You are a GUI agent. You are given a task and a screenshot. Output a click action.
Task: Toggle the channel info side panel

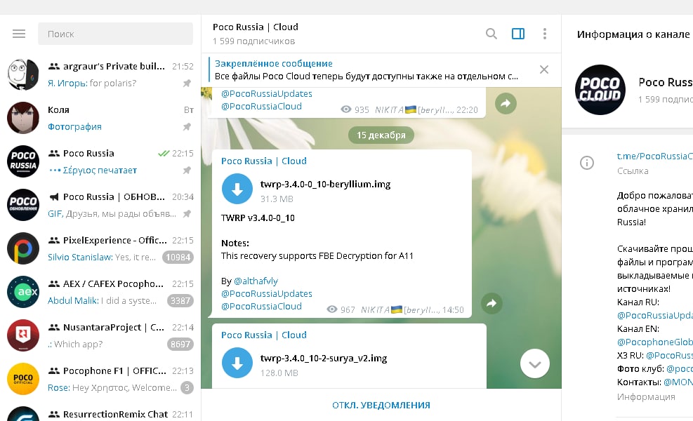pos(518,34)
